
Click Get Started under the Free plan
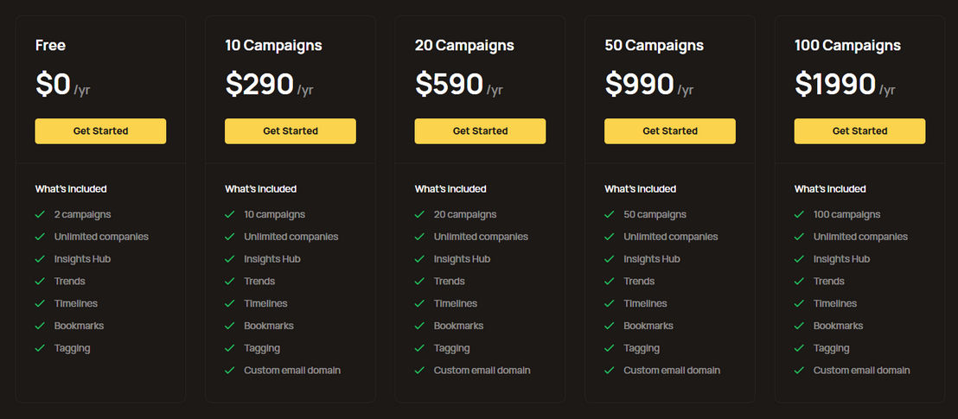click(100, 131)
